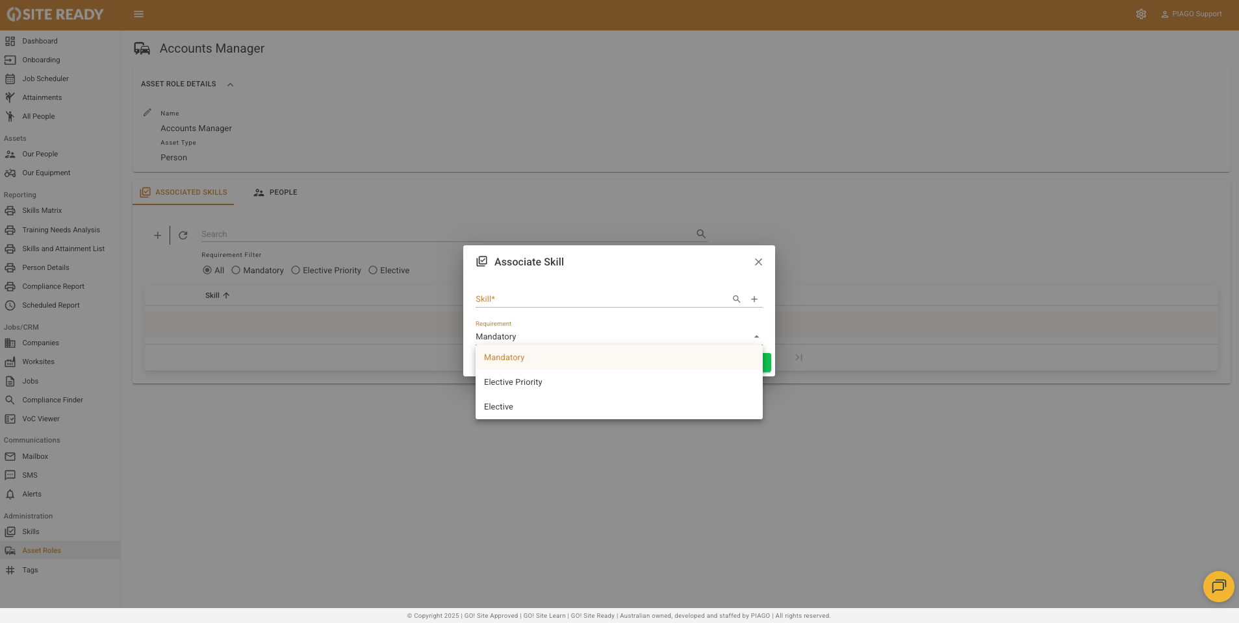Image resolution: width=1239 pixels, height=623 pixels.
Task: Go to Compliance Finder in sidebar
Action: [53, 400]
